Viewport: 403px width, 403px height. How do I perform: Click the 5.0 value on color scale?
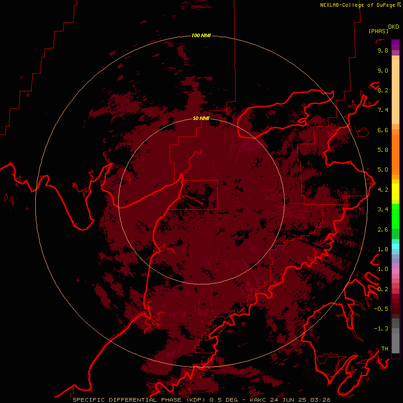[383, 170]
